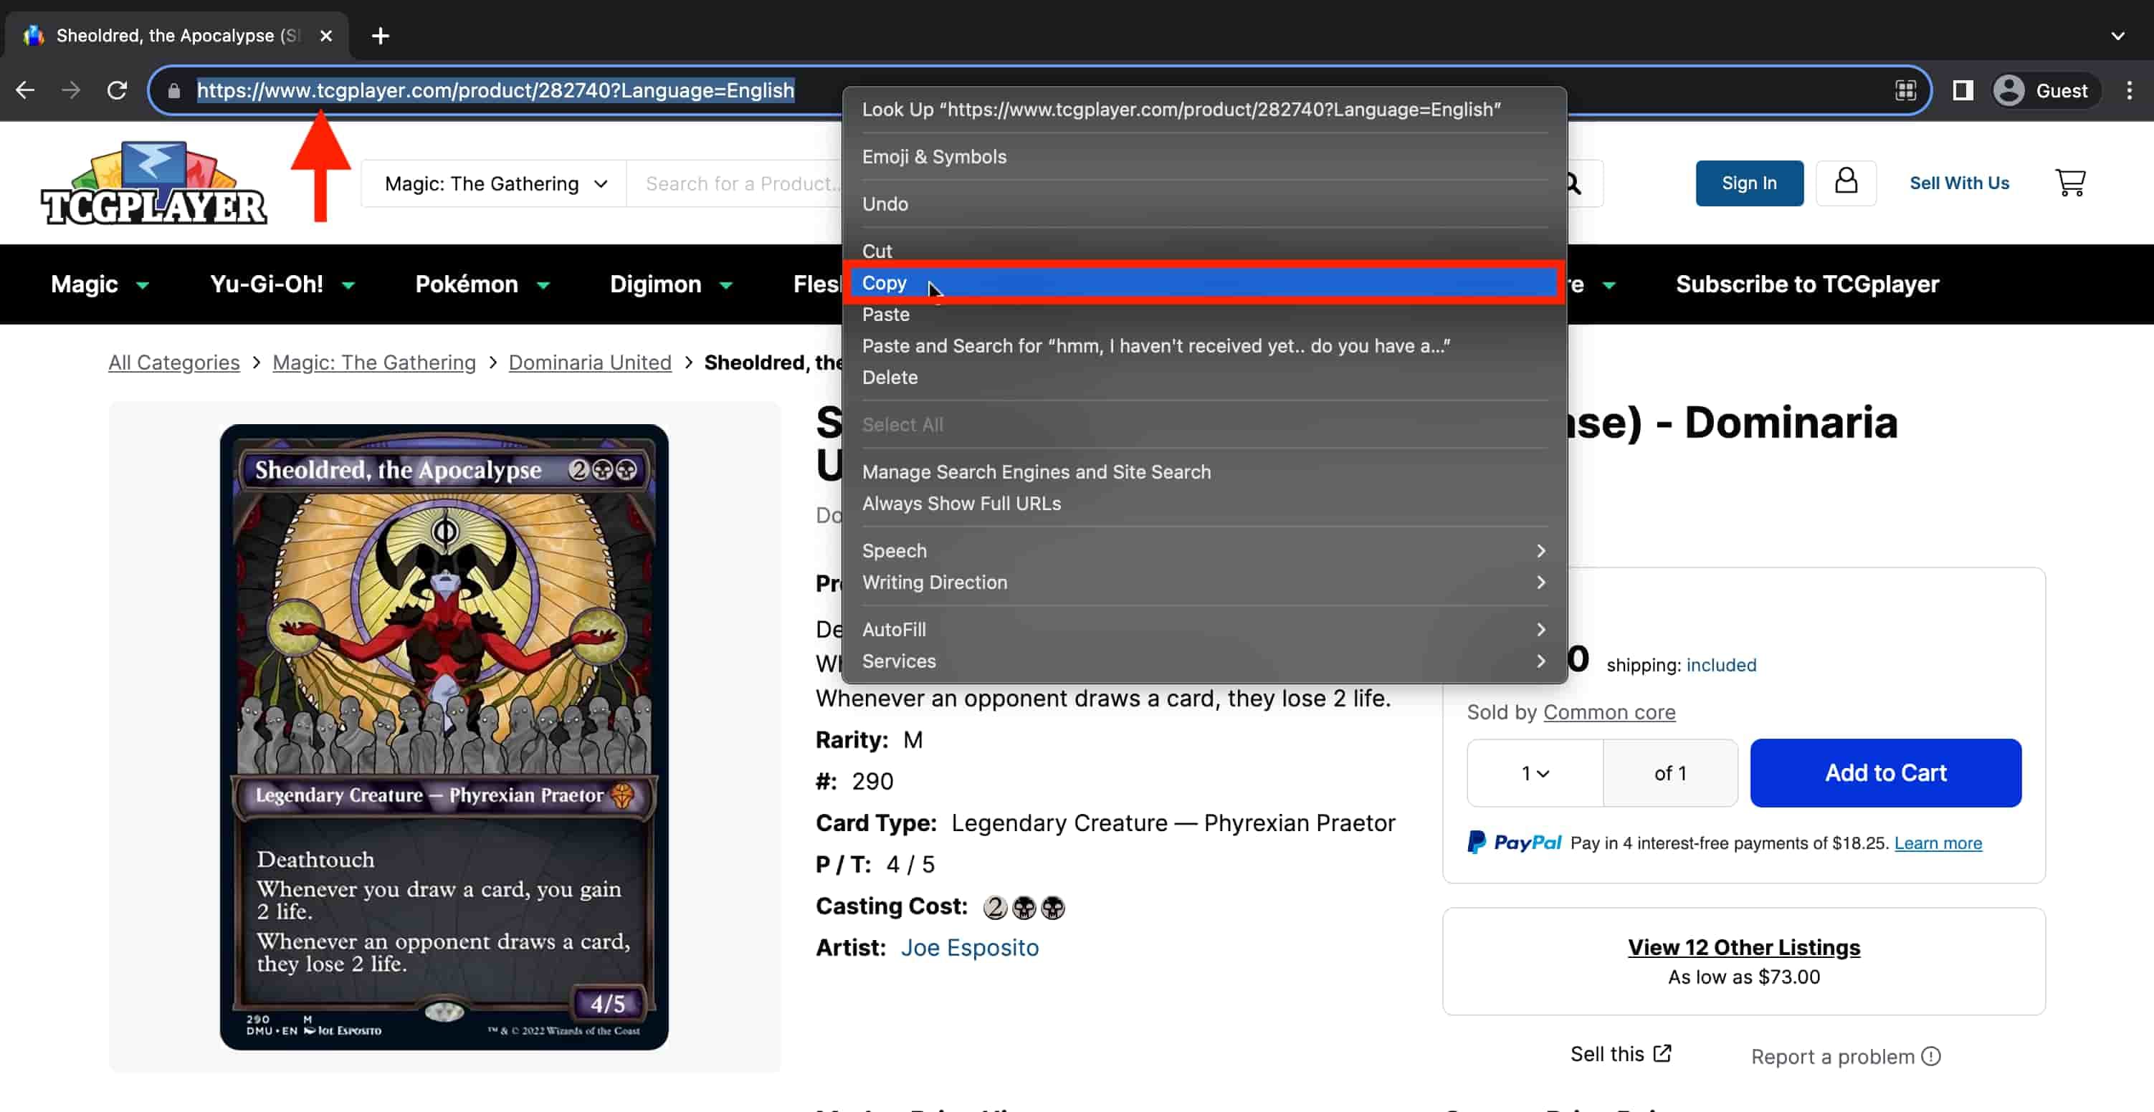Click Subscribe to TCGplayer
Screen dimensions: 2154x1112
(1807, 284)
